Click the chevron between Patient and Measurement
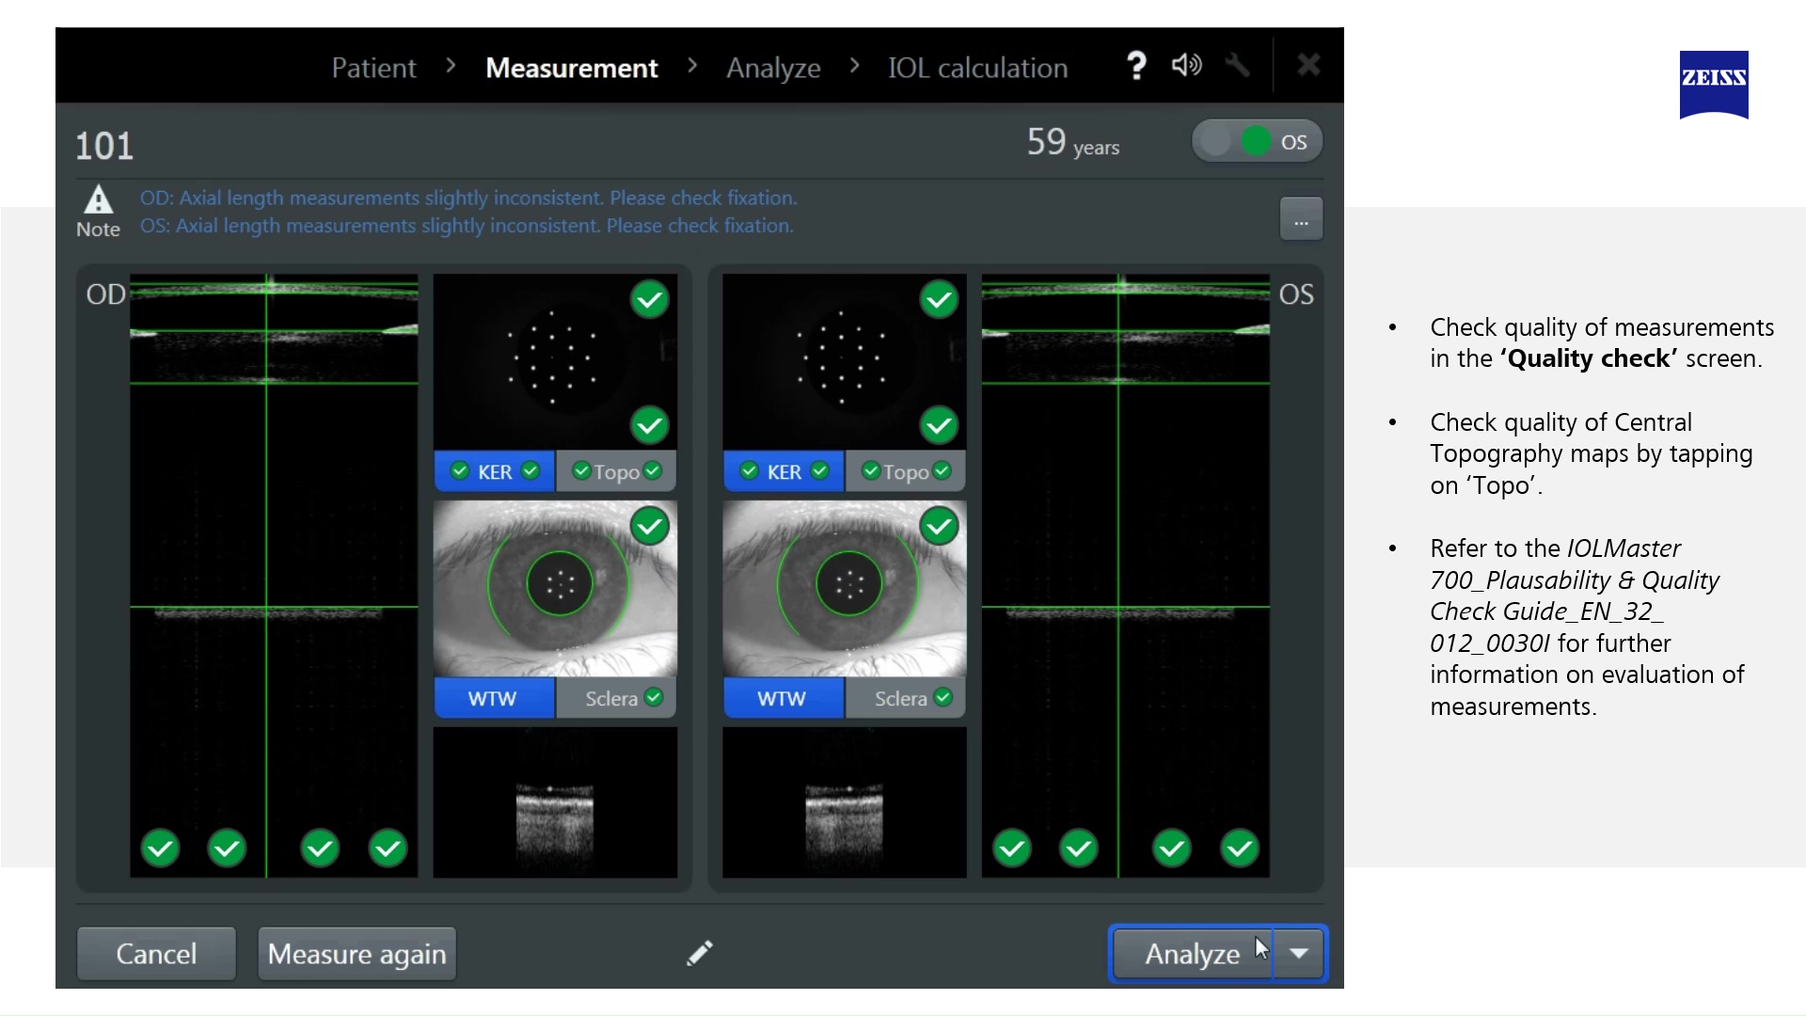1806x1016 pixels. [450, 66]
